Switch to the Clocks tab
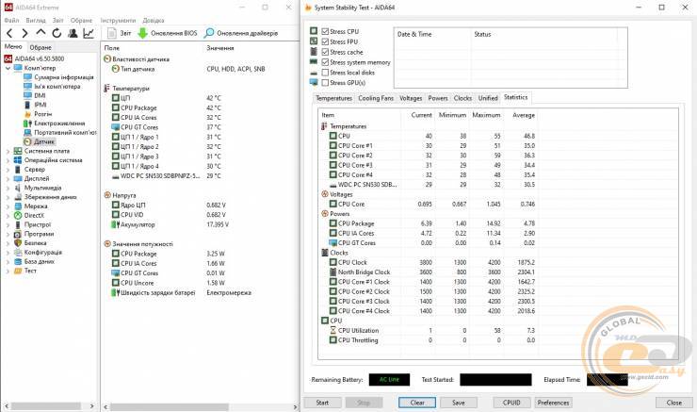The width and height of the screenshot is (697, 412). [x=462, y=98]
